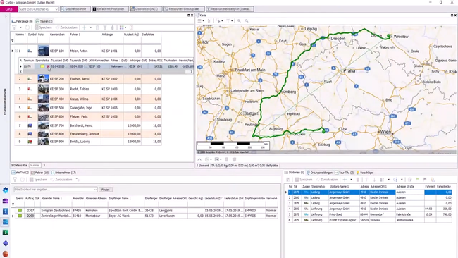Screen dimensions: 458x258
Task: Open the filter dropdown arrow in the Fahrzeuge toolbar
Action: pos(20,27)
